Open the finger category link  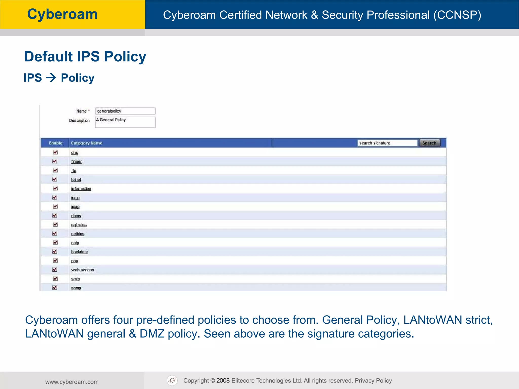[x=77, y=162]
